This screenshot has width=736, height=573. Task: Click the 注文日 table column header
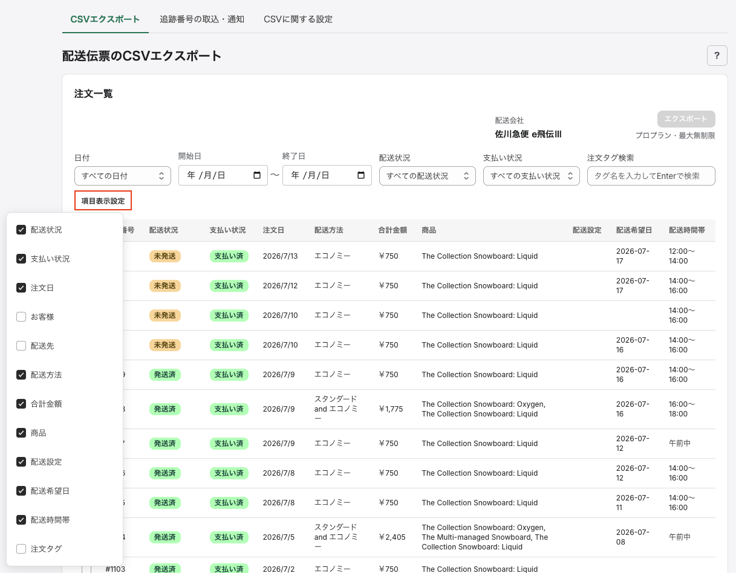(273, 230)
